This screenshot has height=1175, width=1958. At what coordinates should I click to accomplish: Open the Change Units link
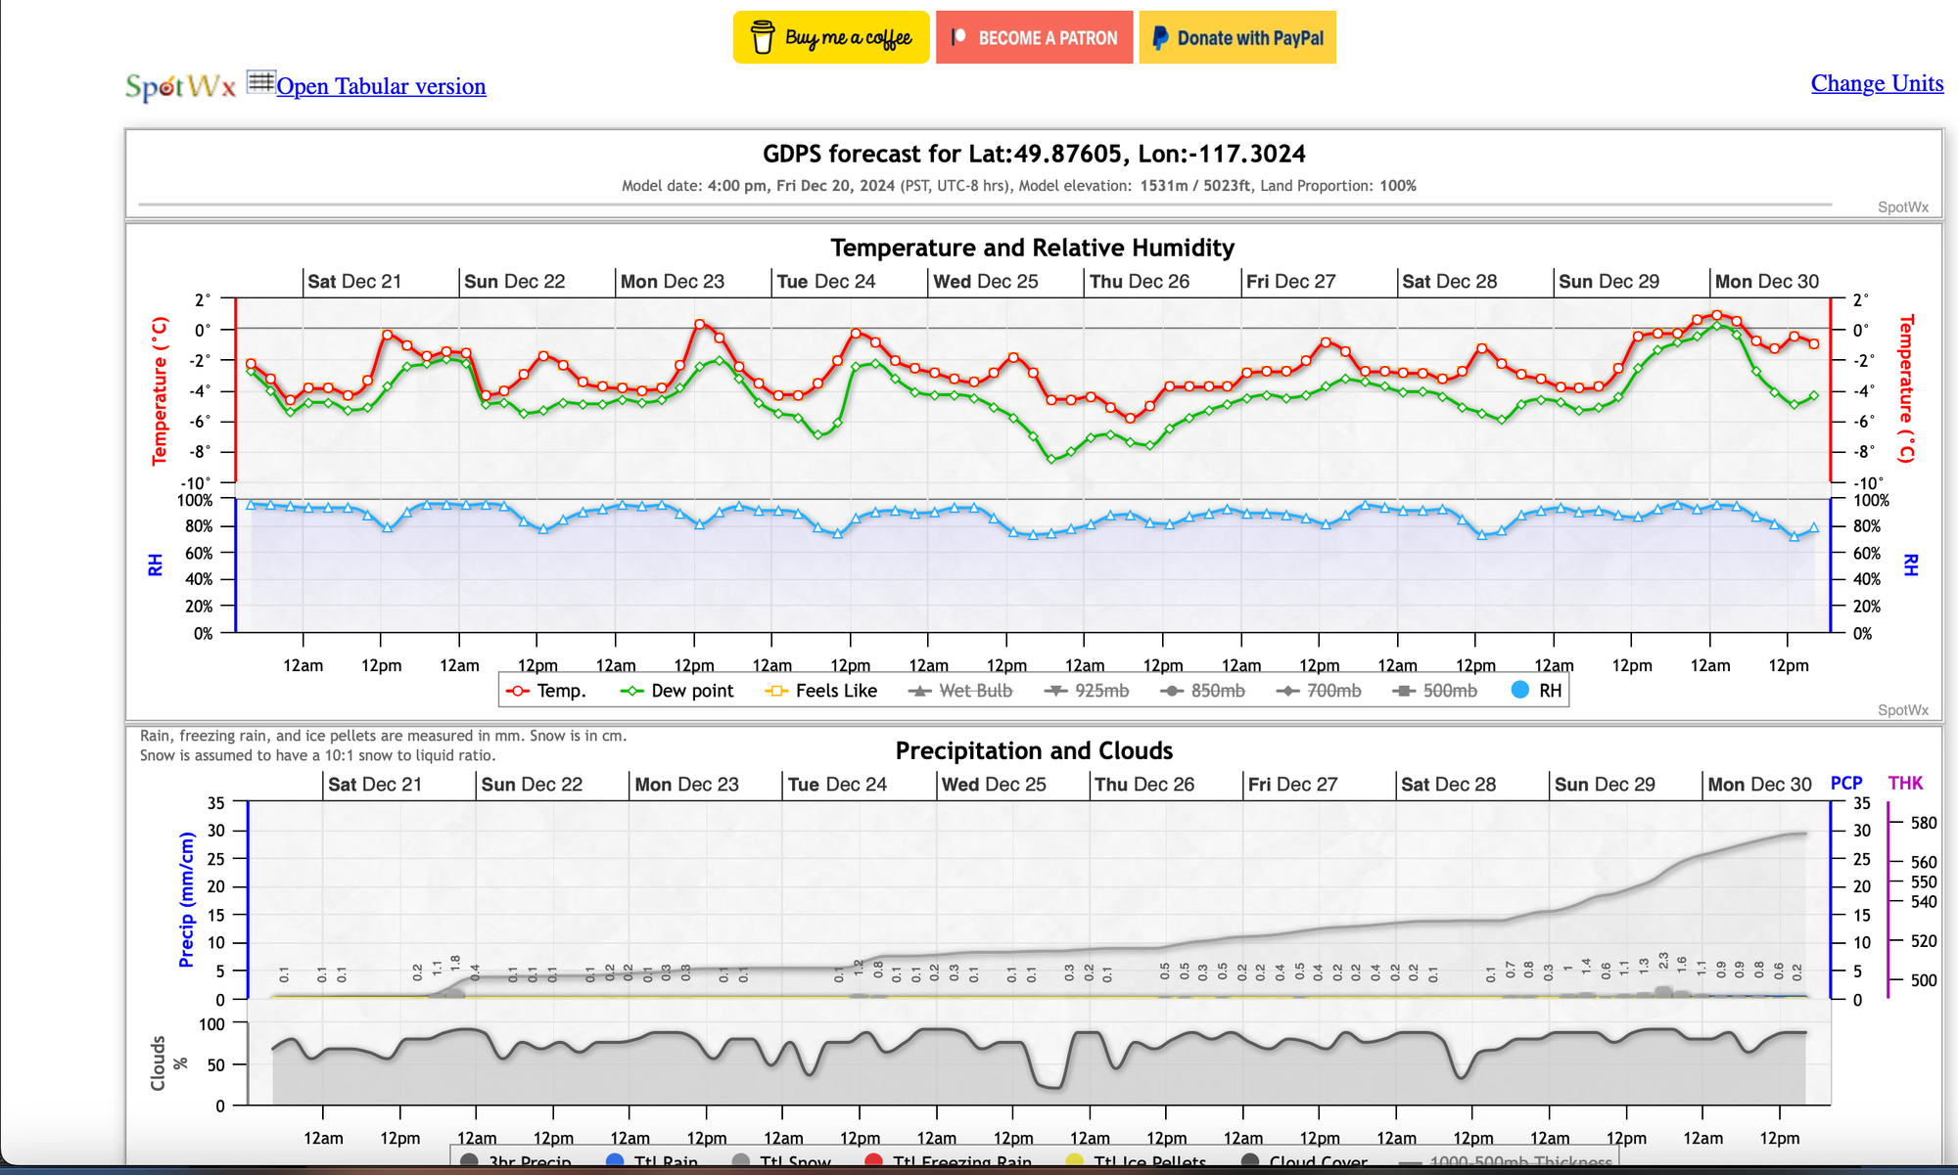pos(1877,83)
